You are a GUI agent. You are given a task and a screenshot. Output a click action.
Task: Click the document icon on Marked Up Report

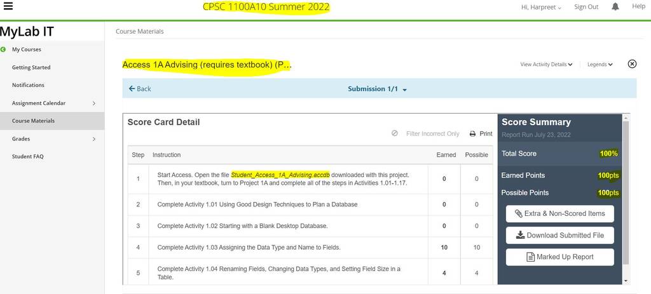(530, 257)
